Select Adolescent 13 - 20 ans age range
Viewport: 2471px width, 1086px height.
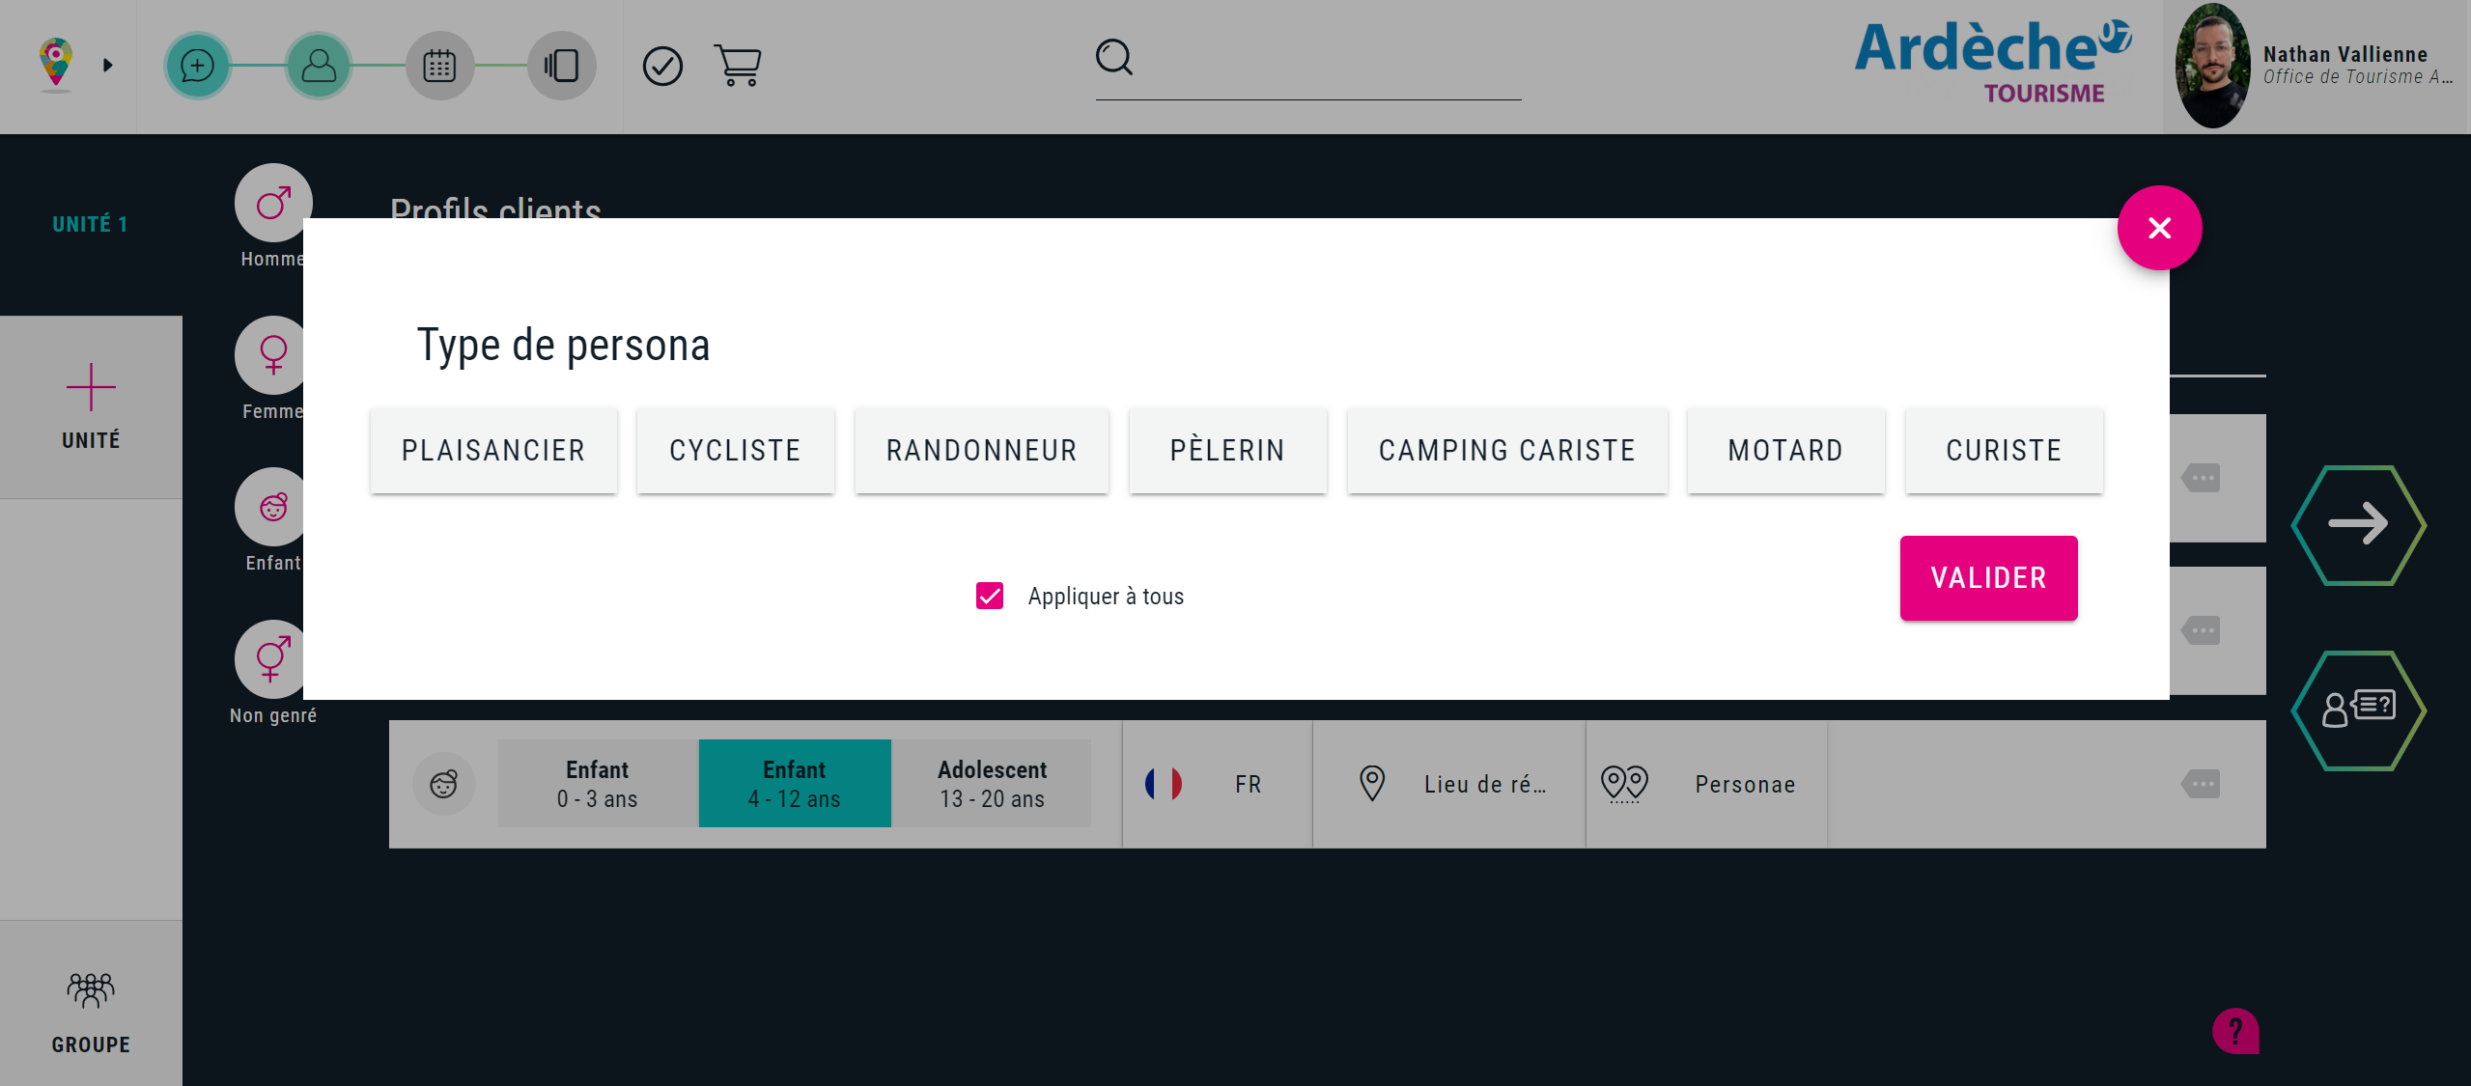click(992, 784)
